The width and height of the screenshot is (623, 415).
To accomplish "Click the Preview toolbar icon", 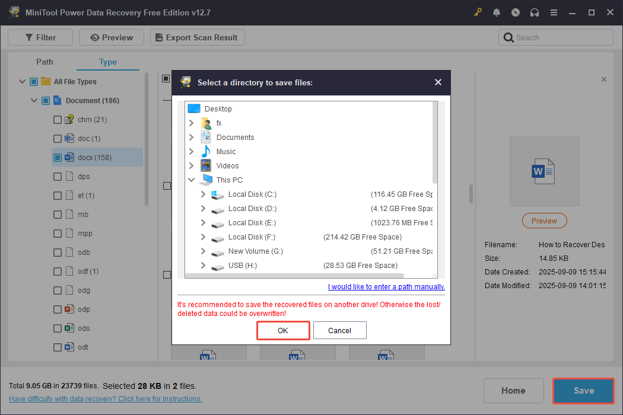I will (x=111, y=37).
